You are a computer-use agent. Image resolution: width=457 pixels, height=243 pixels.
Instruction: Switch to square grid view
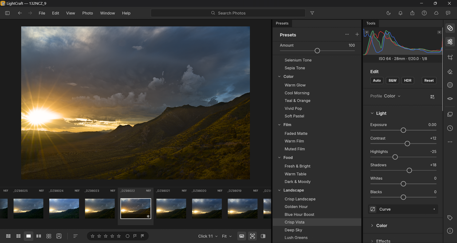[18, 236]
